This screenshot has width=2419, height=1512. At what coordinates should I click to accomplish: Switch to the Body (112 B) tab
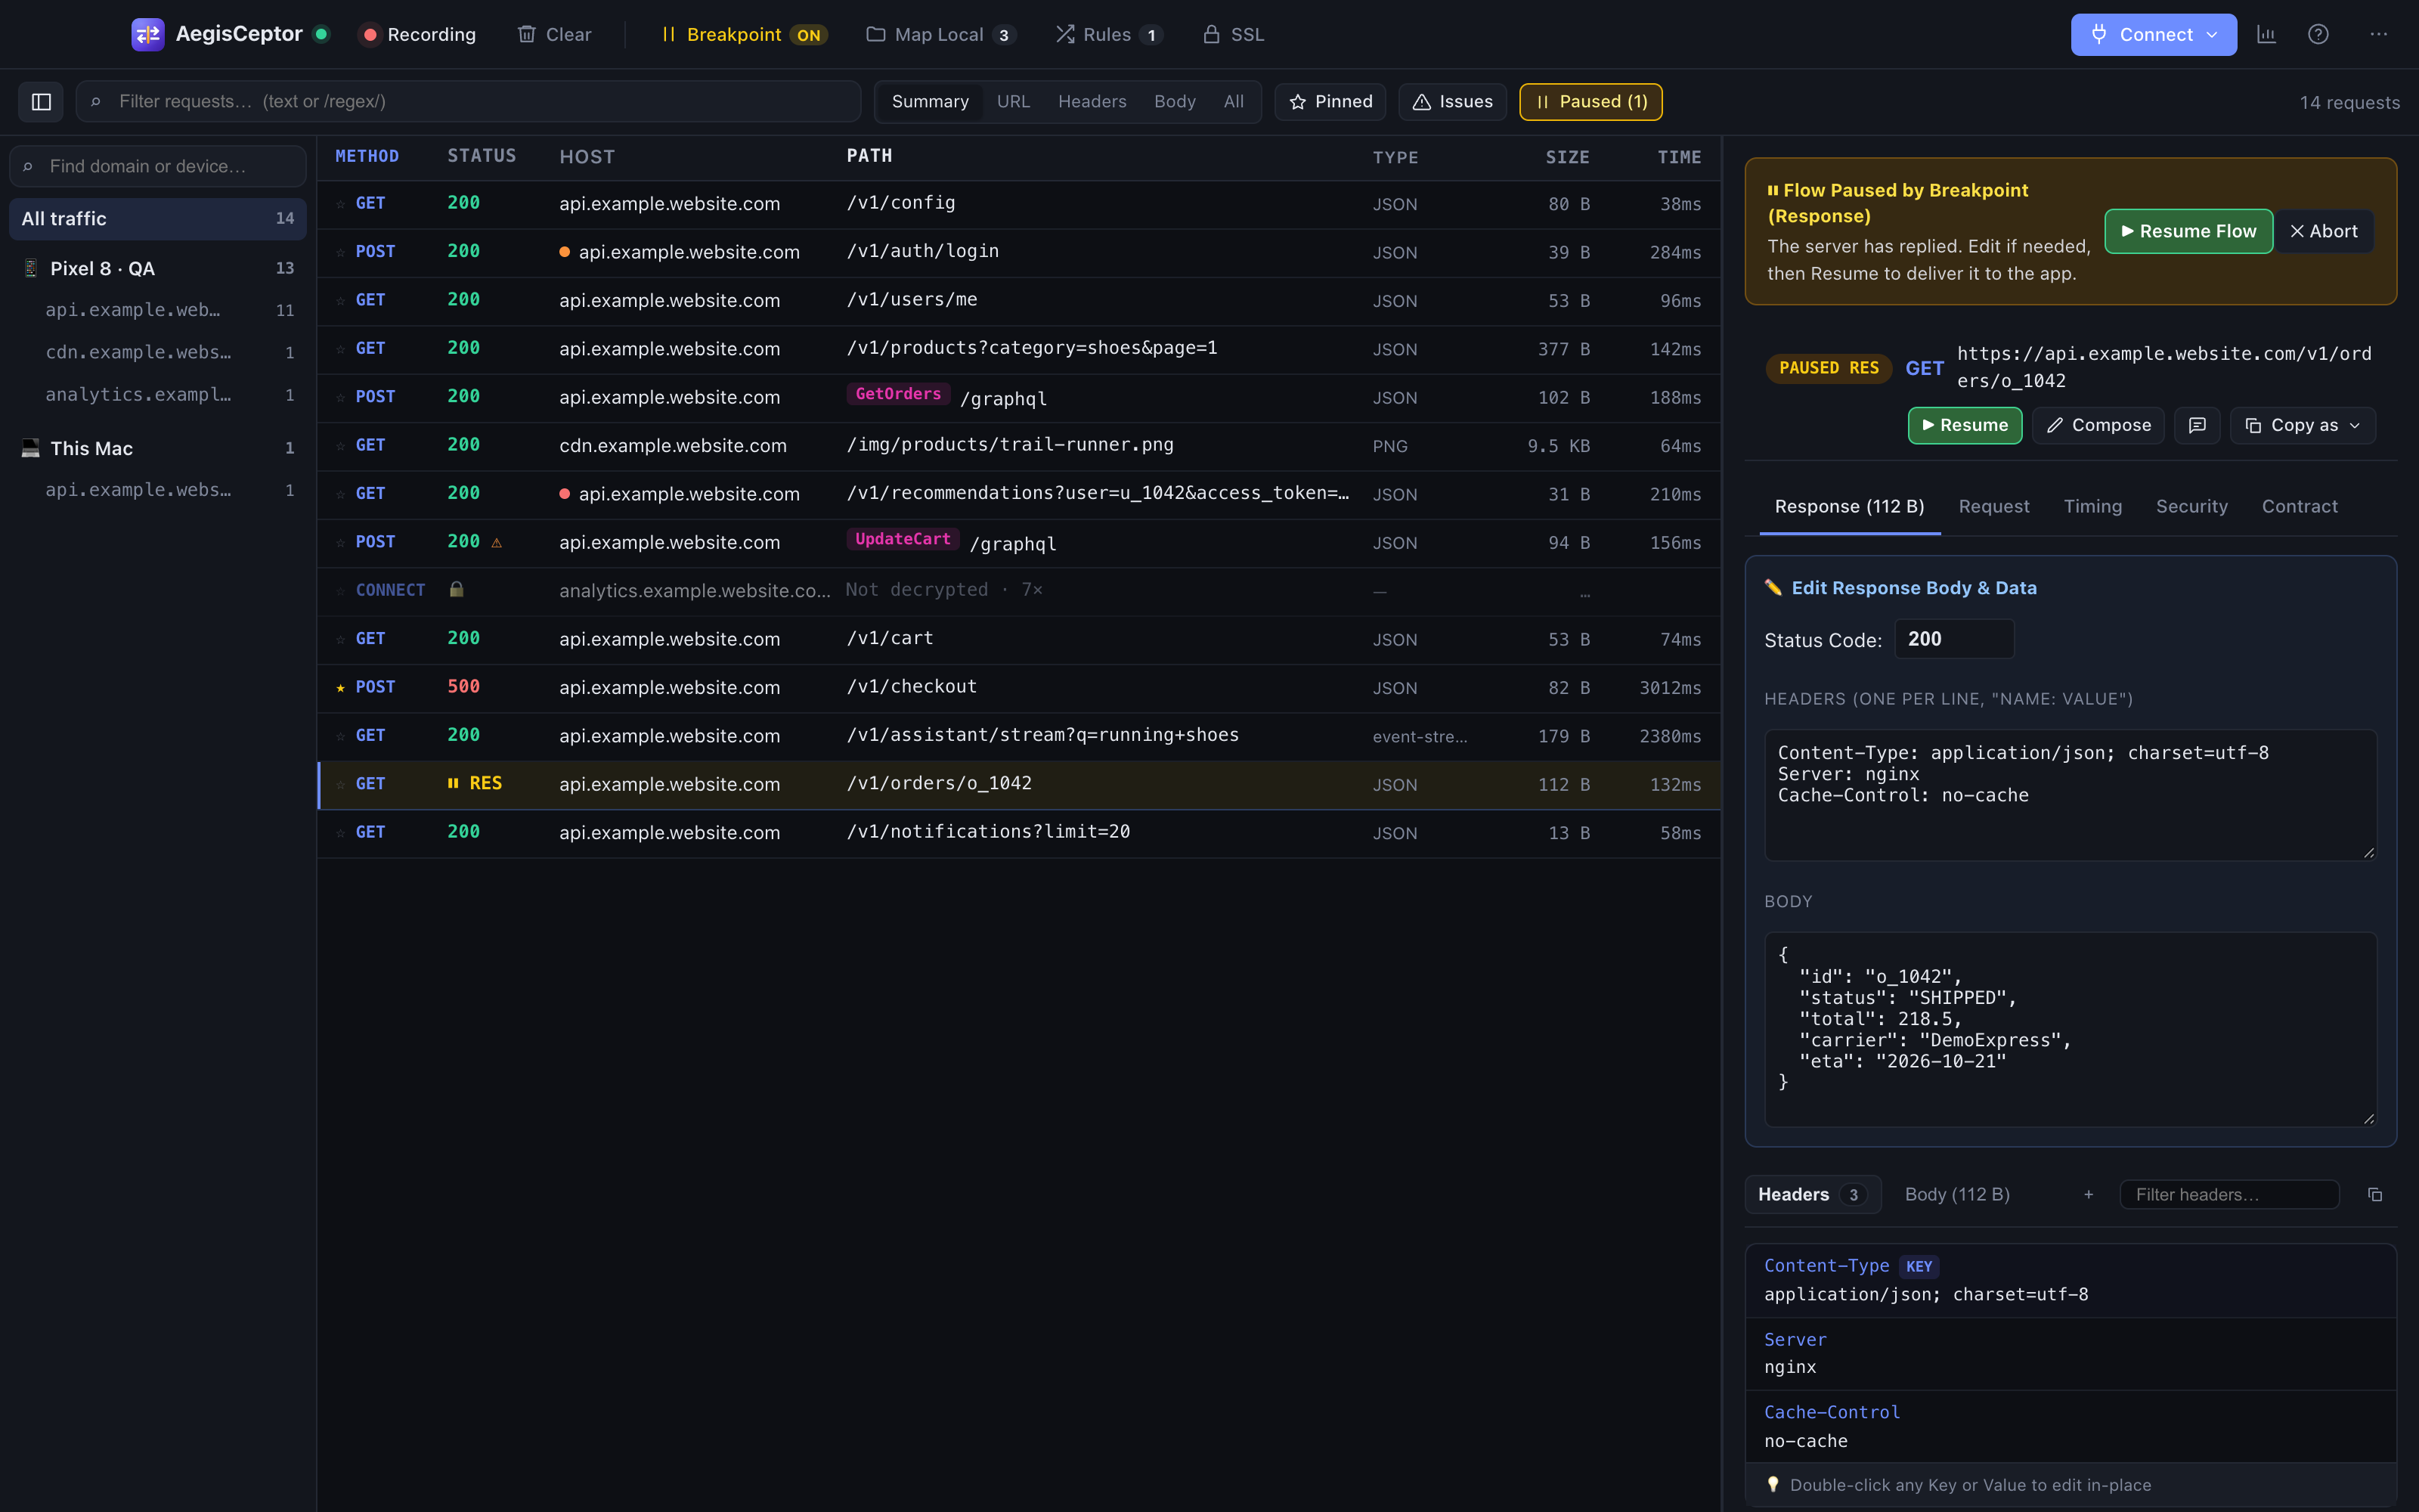pos(1957,1194)
